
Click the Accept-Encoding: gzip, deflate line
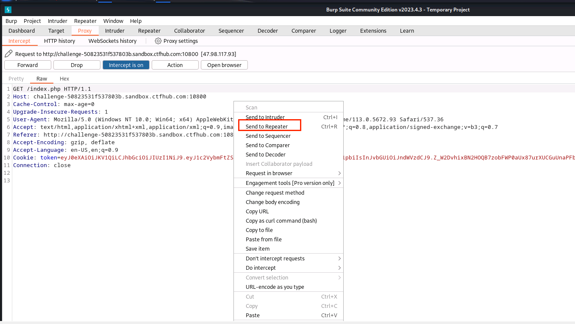pyautogui.click(x=64, y=142)
